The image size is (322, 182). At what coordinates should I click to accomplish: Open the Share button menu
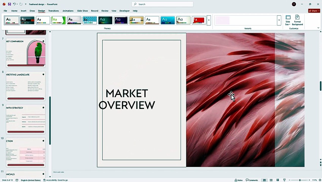pos(314,11)
